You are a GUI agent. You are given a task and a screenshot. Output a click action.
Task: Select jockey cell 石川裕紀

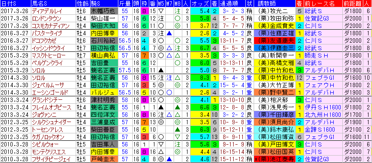click(x=104, y=41)
